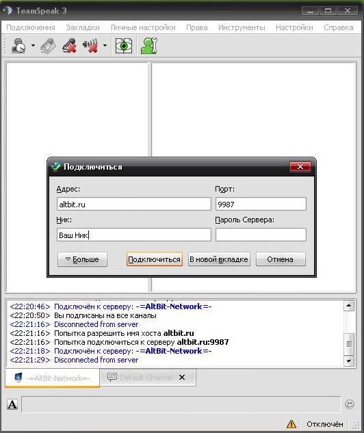
Task: Click log line Попытка разрешить имя хоста altbit.ru
Action: 102,333
